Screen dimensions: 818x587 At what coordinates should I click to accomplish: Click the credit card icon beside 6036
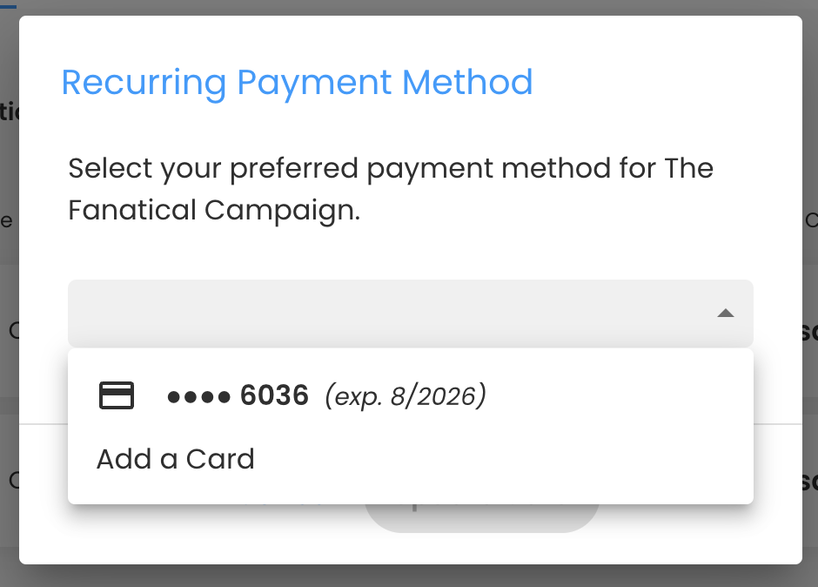[117, 395]
